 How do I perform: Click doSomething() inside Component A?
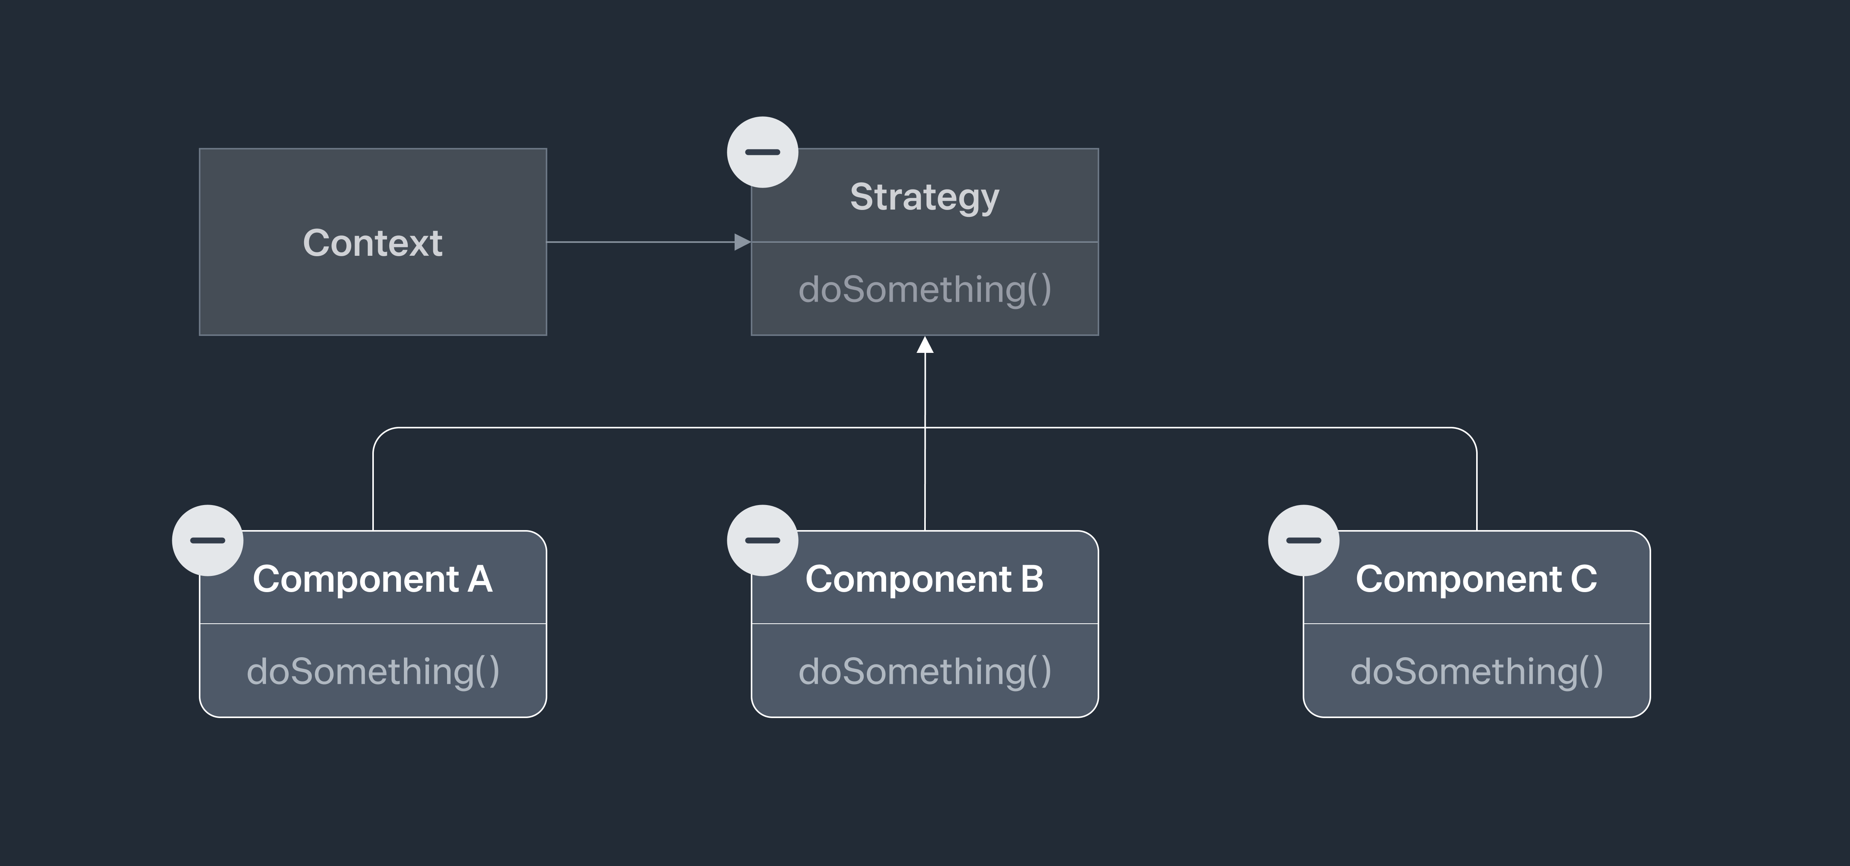[x=373, y=671]
